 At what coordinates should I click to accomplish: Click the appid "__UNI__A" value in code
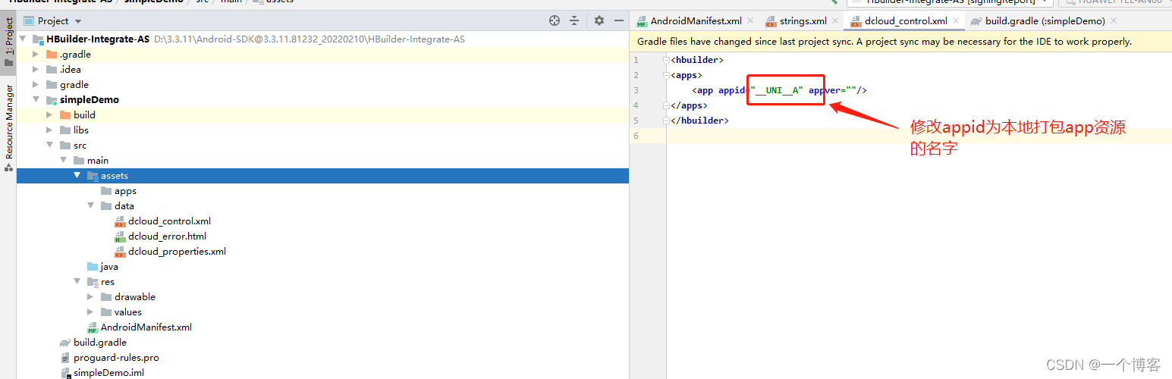click(x=777, y=90)
